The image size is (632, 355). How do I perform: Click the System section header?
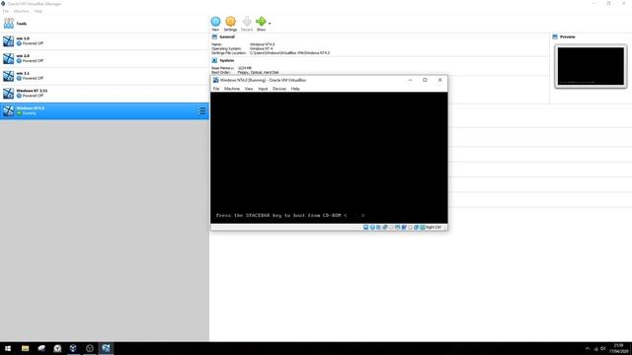[226, 60]
